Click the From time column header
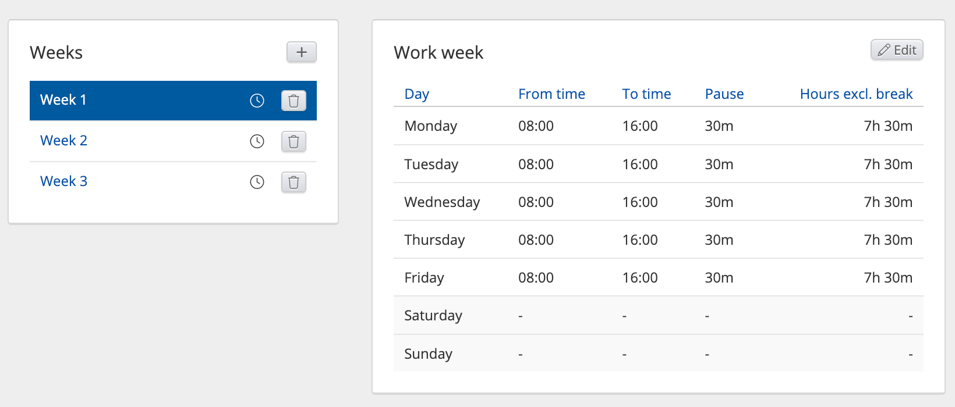 point(551,94)
